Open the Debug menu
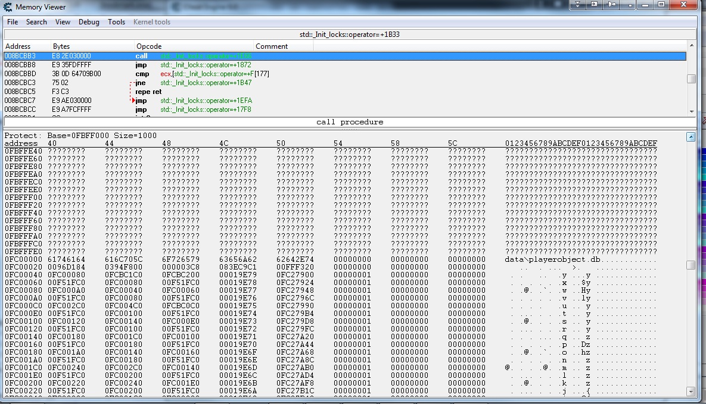This screenshot has width=706, height=404. tap(89, 22)
